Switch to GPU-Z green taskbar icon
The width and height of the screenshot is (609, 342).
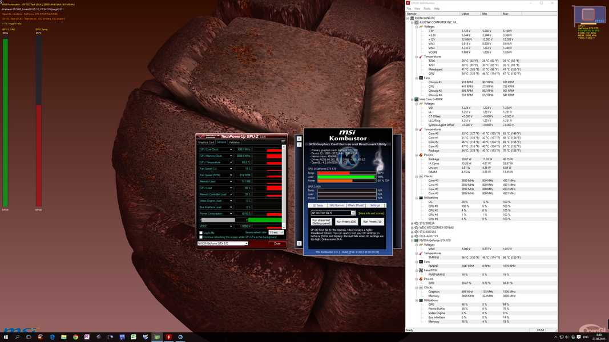[x=157, y=337]
